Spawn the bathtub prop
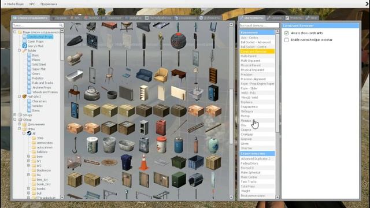 point(75,76)
